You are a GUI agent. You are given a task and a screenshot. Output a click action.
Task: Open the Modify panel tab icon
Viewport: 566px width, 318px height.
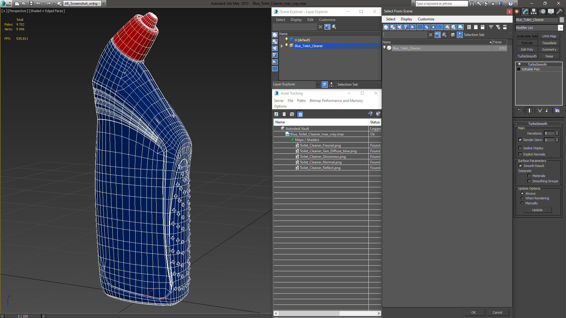[525, 11]
